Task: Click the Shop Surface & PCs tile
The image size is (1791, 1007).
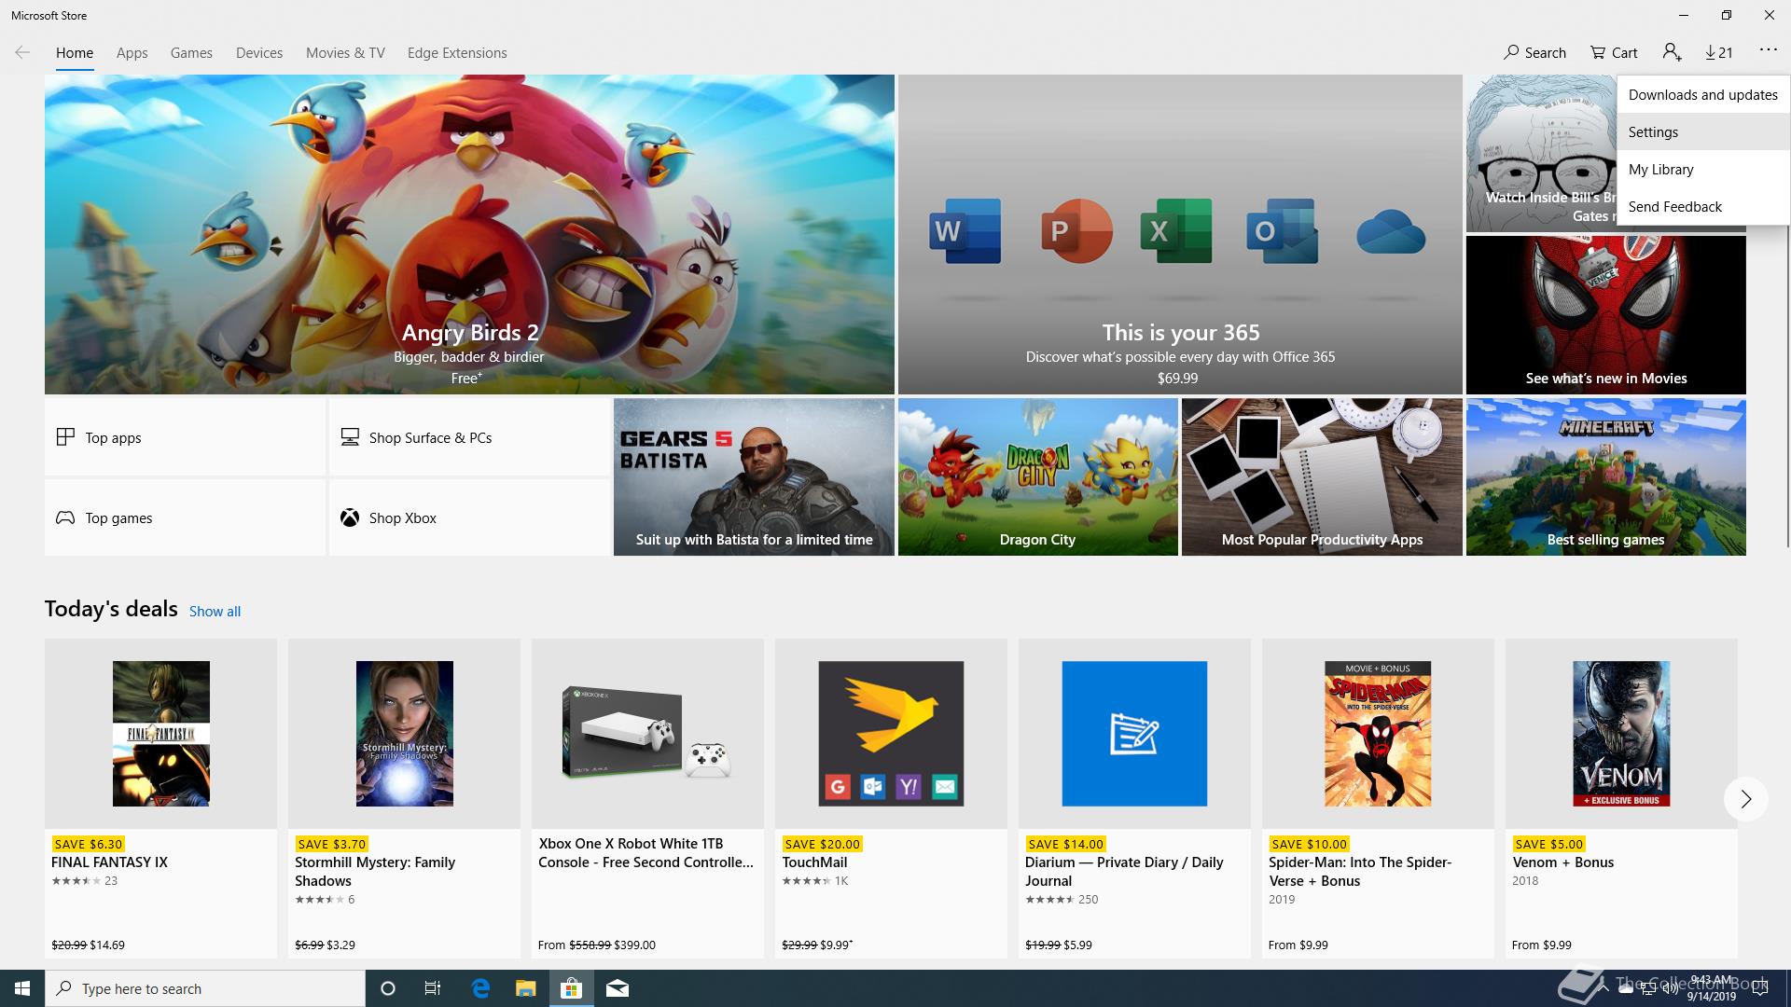Action: click(469, 437)
